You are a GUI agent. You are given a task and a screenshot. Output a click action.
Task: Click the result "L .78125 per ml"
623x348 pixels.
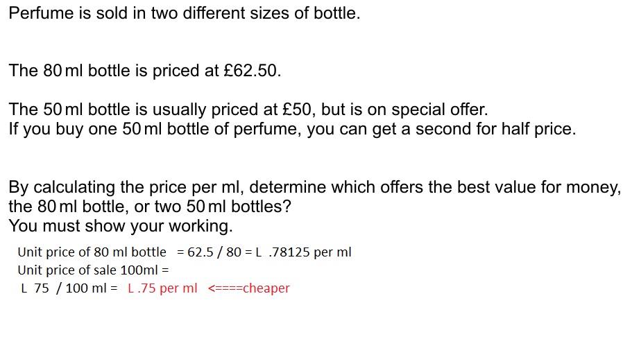304,252
